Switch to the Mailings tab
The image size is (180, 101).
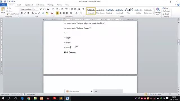[50, 5]
